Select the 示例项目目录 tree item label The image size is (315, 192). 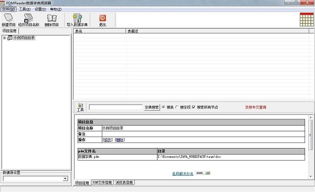click(24, 38)
